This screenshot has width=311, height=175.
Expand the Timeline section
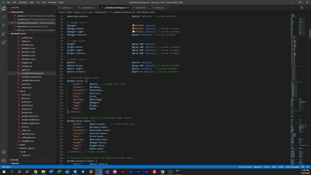click(x=15, y=163)
